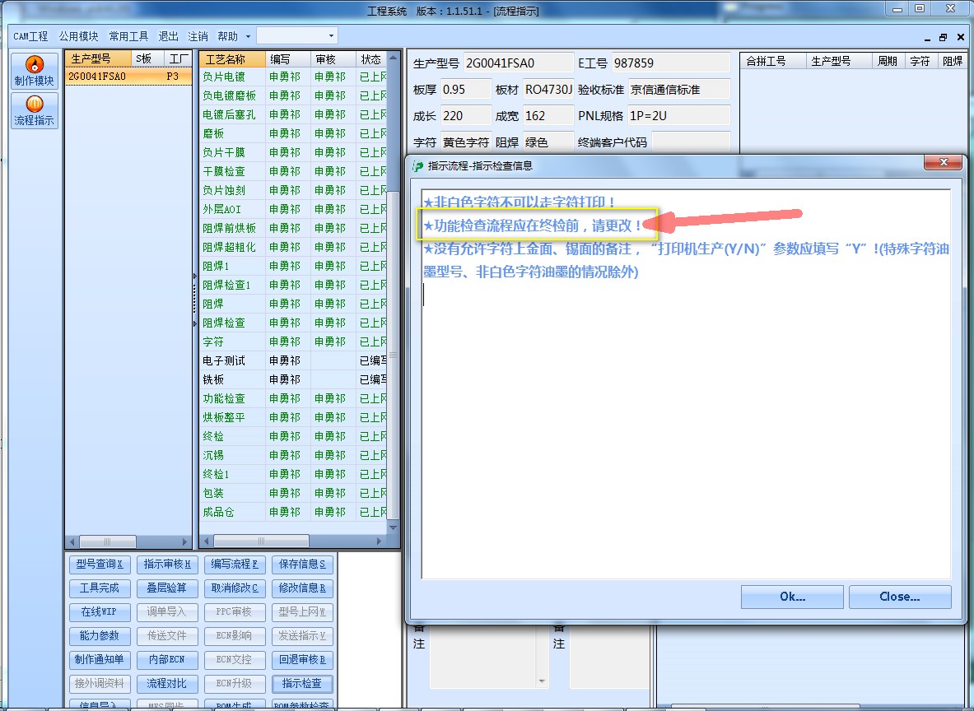This screenshot has width=974, height=711.
Task: Close the 指示检查信息 dialog with X
Action: 943,162
